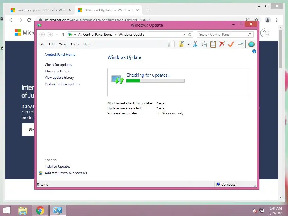Viewport: 288px width, 216px height.
Task: Expand the address bar history dropdown
Action: click(183, 35)
